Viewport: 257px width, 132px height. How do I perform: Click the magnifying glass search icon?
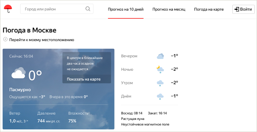point(88,9)
